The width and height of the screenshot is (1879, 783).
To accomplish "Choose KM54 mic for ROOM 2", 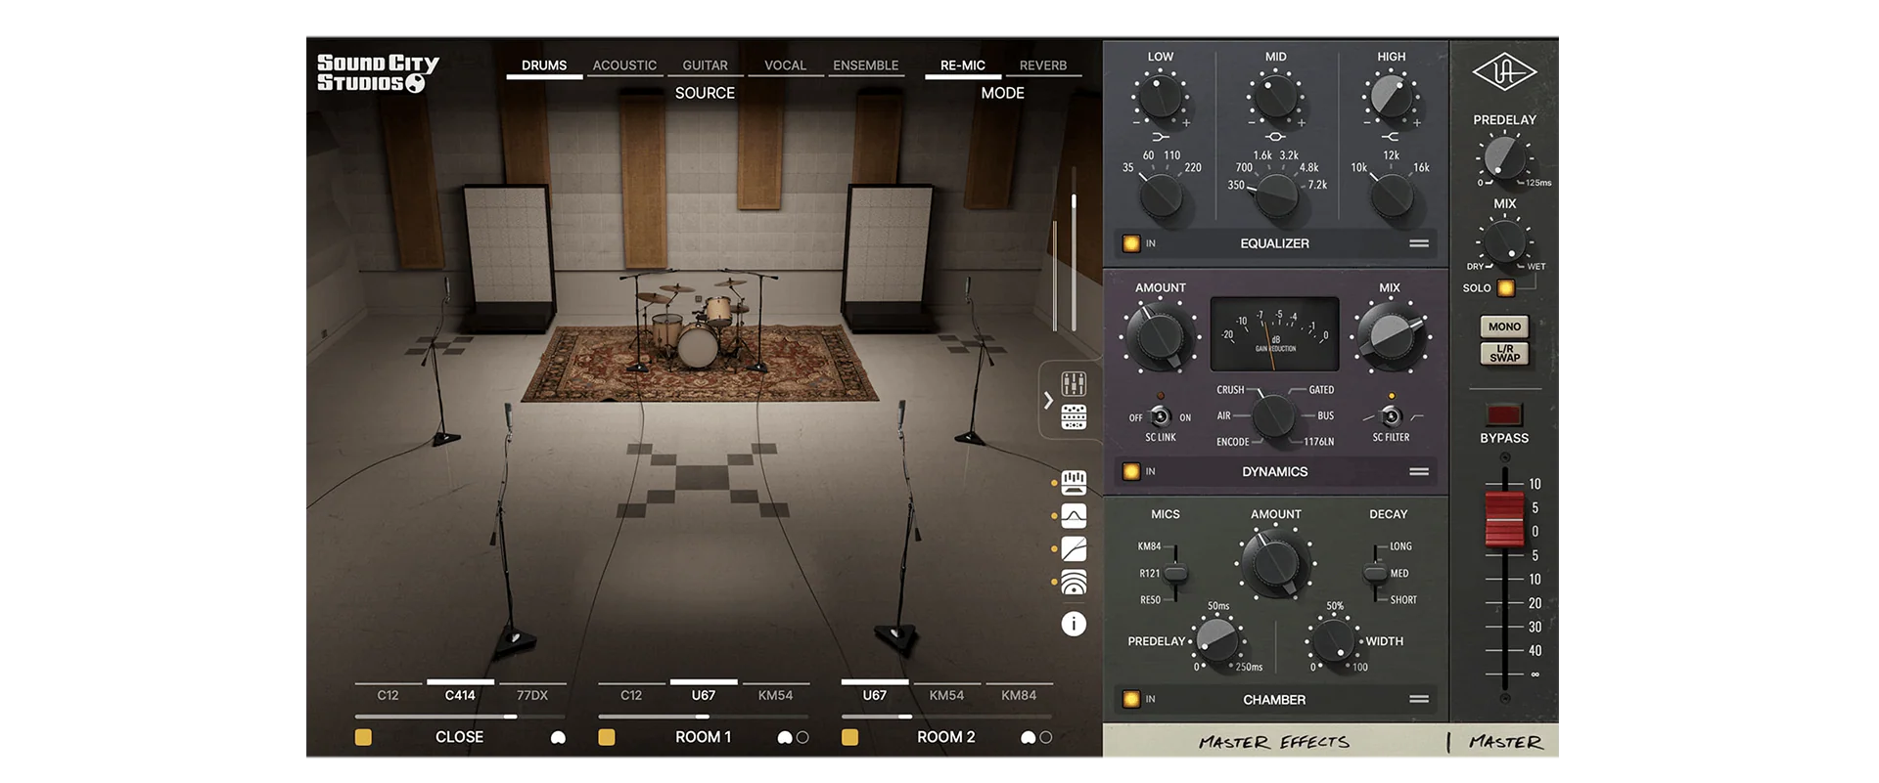I will pyautogui.click(x=946, y=695).
